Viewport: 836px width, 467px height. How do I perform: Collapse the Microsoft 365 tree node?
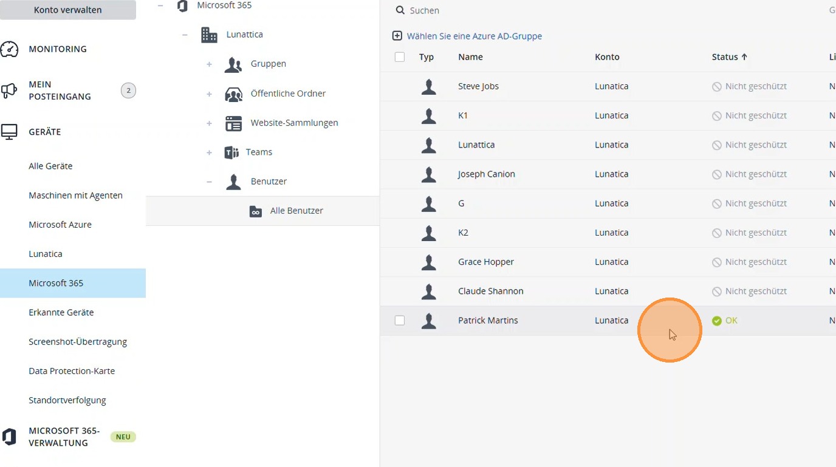pyautogui.click(x=160, y=5)
